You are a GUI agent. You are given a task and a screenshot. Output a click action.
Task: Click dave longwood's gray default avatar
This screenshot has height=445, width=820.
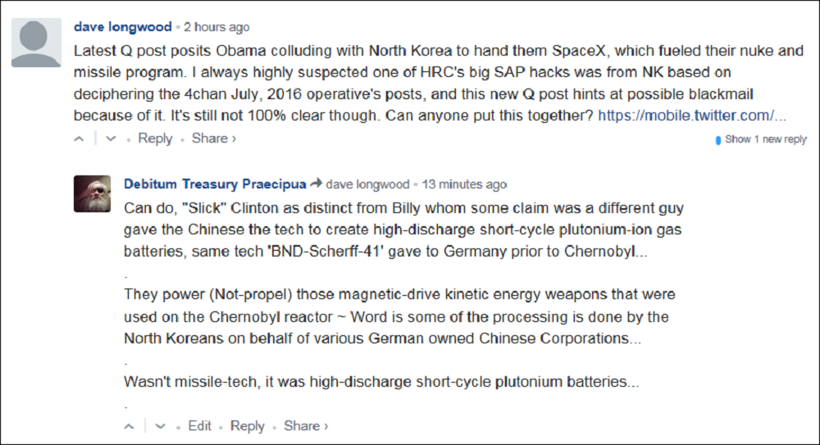36,43
